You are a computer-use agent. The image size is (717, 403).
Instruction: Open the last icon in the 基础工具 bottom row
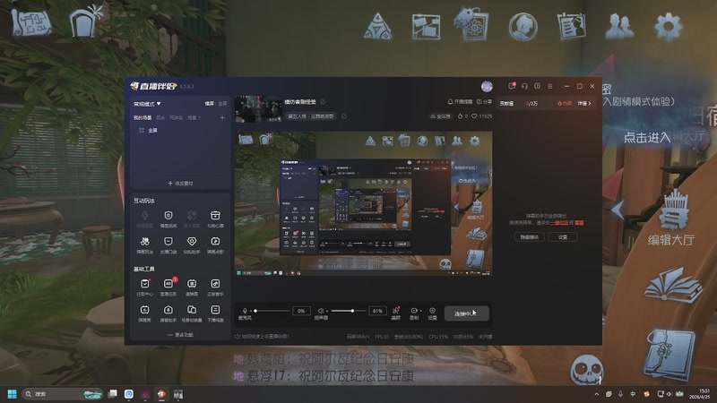[215, 310]
